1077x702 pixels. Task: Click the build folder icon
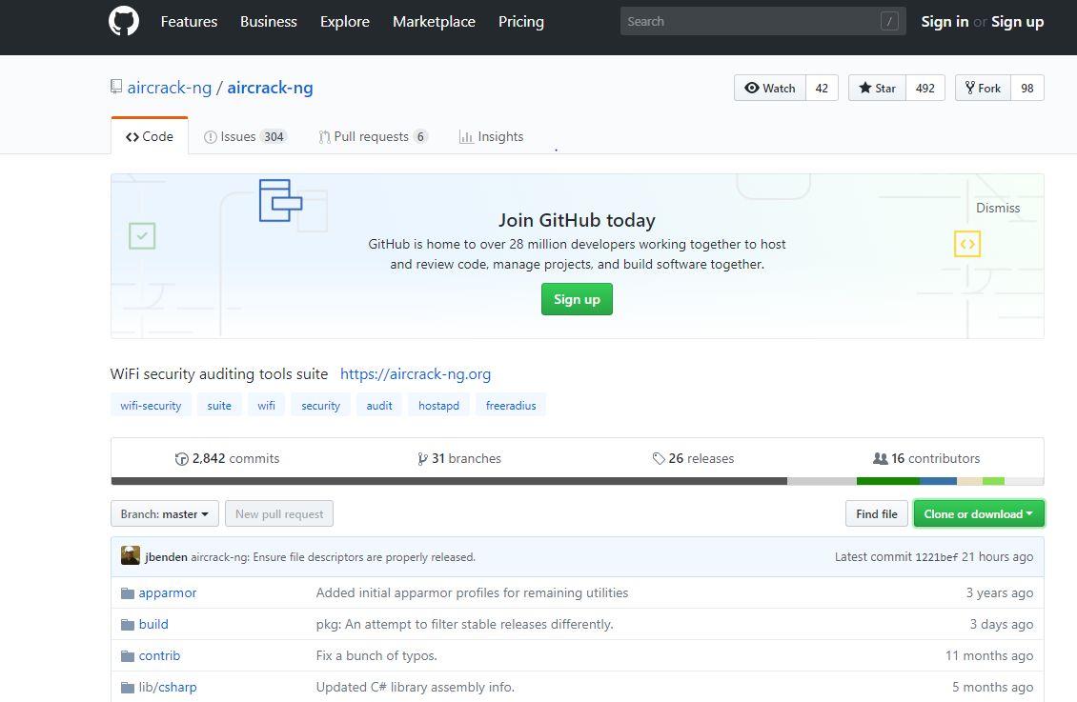pos(128,625)
